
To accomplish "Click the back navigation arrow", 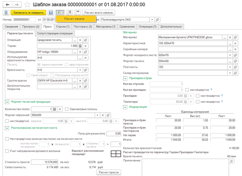I will tap(7, 5).
